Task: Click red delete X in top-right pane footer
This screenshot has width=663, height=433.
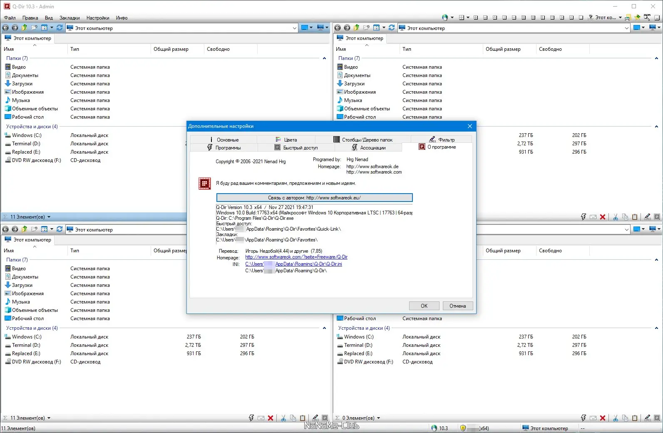Action: click(x=602, y=217)
